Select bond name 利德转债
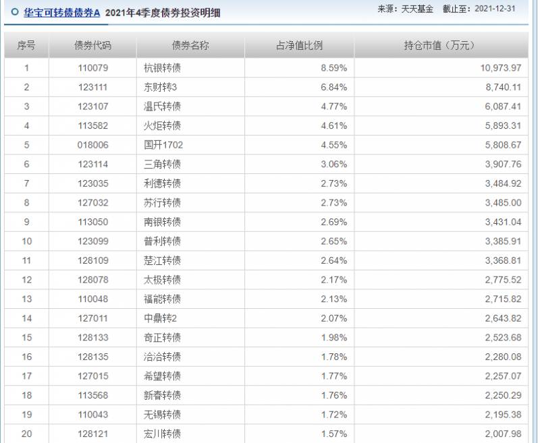 click(162, 183)
